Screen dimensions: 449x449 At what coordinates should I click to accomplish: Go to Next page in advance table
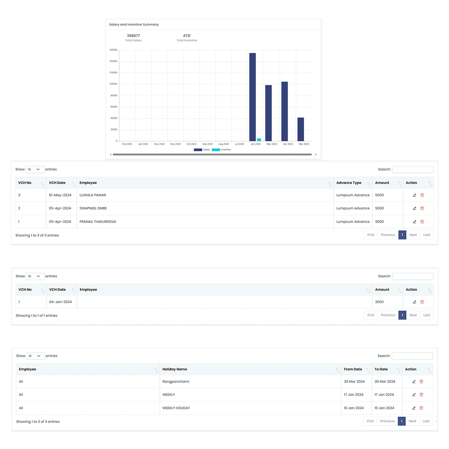[413, 235]
